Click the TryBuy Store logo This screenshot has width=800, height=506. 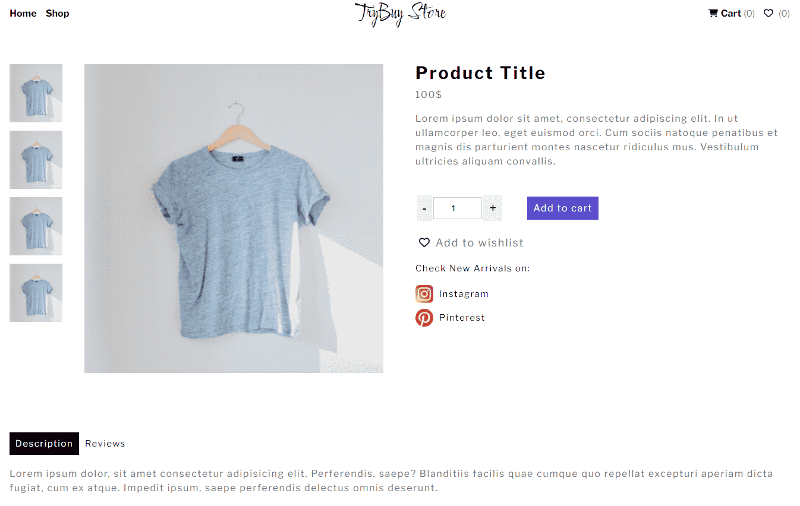point(400,14)
